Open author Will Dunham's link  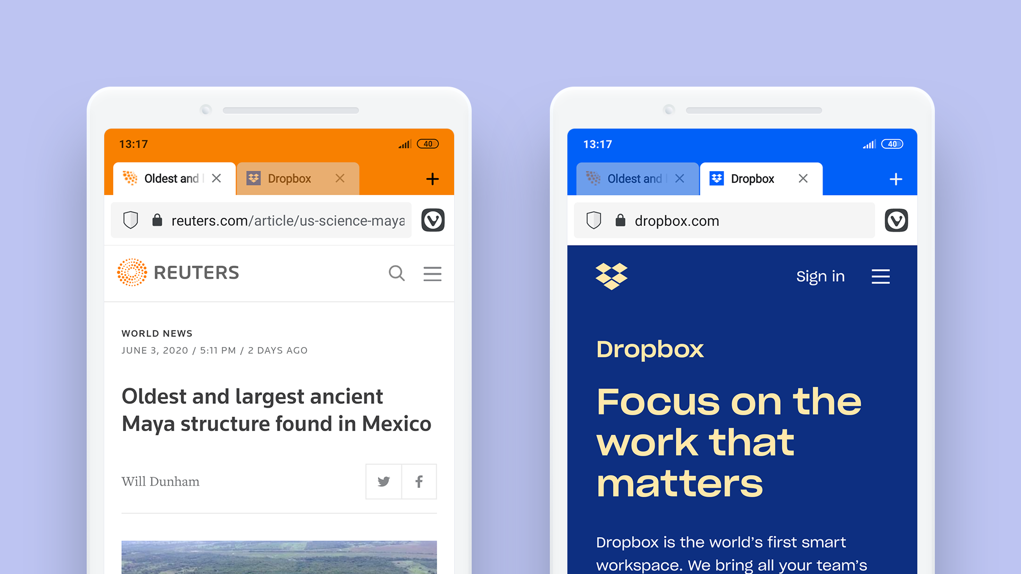pyautogui.click(x=161, y=482)
